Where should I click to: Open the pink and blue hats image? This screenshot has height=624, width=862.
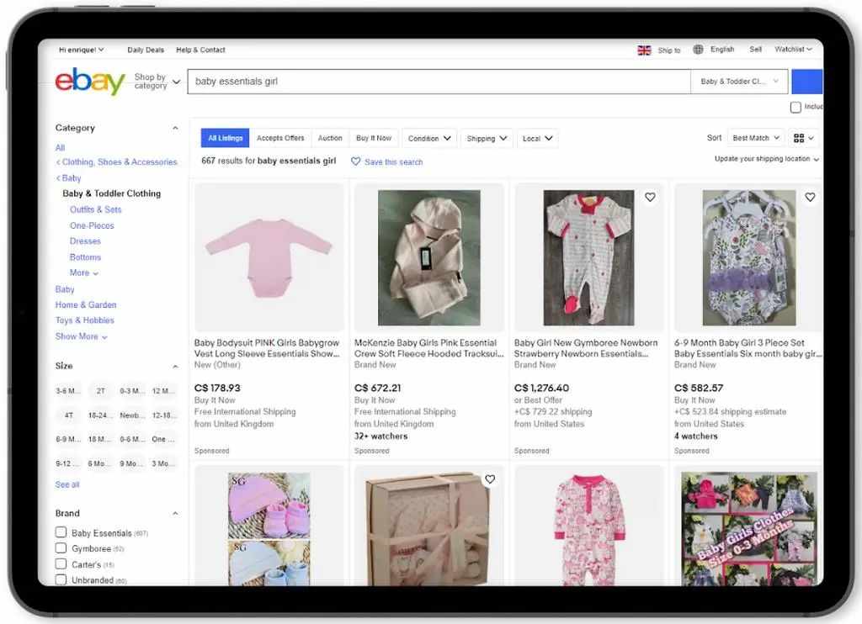tap(269, 528)
